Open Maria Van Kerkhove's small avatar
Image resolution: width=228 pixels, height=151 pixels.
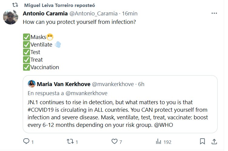tap(32, 84)
